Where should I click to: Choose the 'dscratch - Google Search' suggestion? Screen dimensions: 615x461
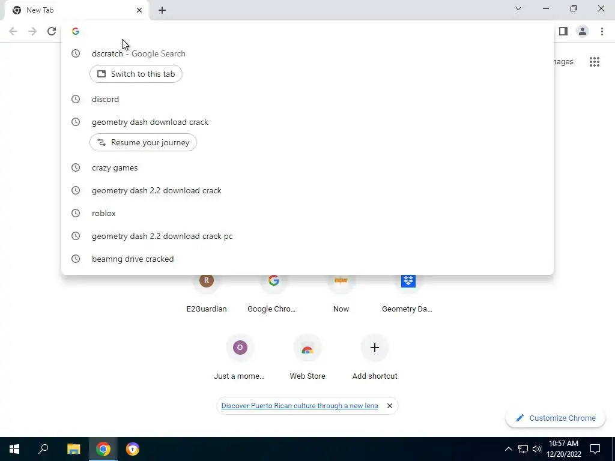307,53
